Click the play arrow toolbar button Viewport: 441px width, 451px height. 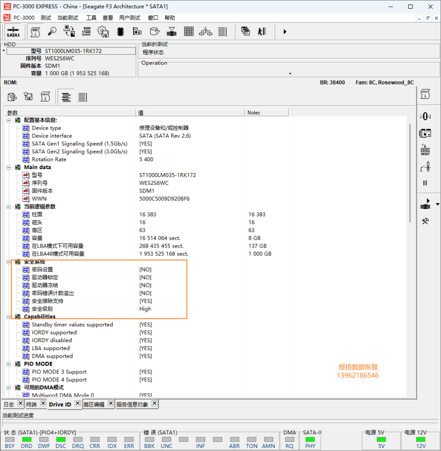(285, 32)
